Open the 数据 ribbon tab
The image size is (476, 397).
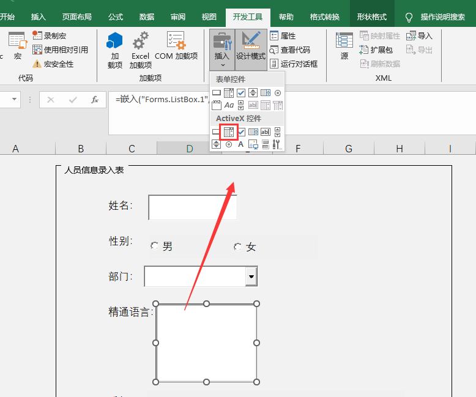(x=147, y=17)
